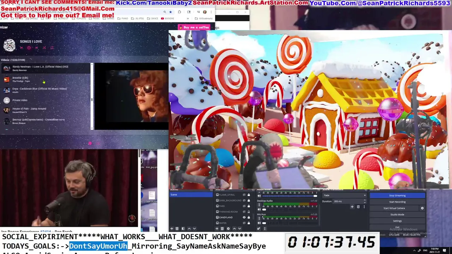Screen dimensions: 452x254
Task: Play House of Pain - Jump Around
Action: tap(45, 110)
